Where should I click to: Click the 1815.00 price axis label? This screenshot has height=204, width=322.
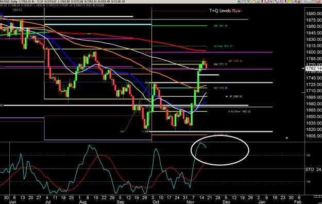tap(314, 46)
